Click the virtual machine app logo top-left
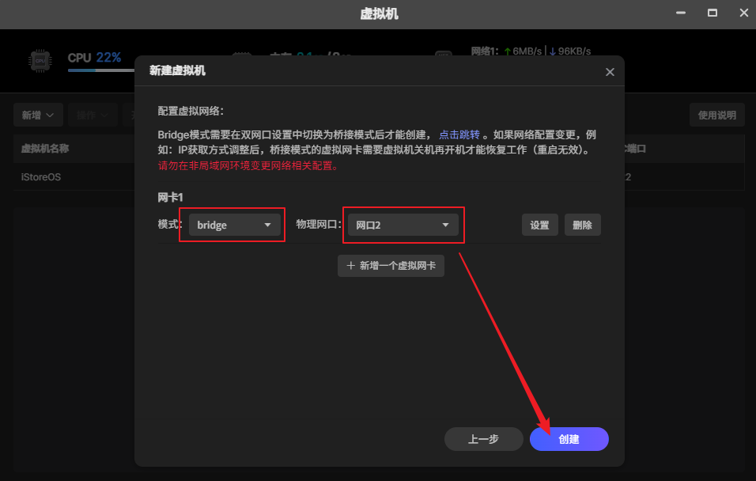 tap(38, 58)
